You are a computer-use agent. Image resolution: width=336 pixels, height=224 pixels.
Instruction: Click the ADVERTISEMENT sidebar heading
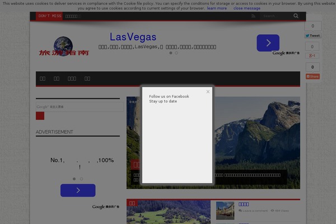[x=54, y=132]
